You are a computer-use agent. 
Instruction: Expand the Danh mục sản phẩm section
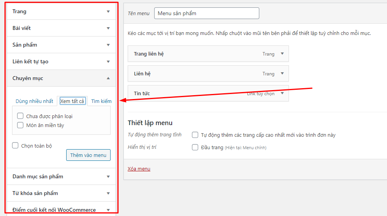(x=108, y=177)
